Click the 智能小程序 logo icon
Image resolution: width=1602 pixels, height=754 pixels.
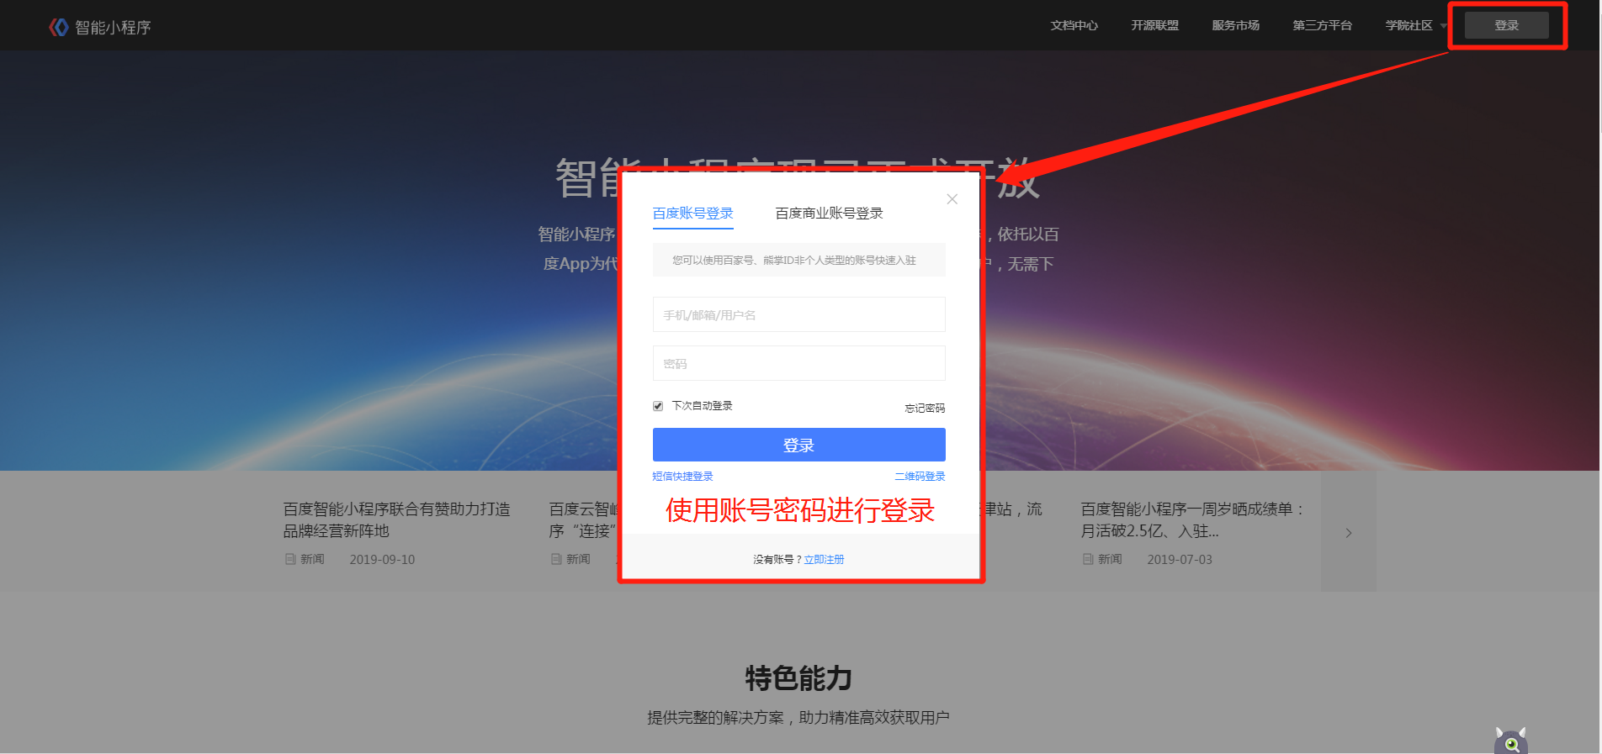[58, 27]
